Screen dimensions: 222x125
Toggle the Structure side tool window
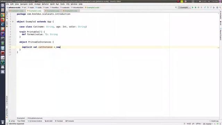pyautogui.click(x=7, y=101)
